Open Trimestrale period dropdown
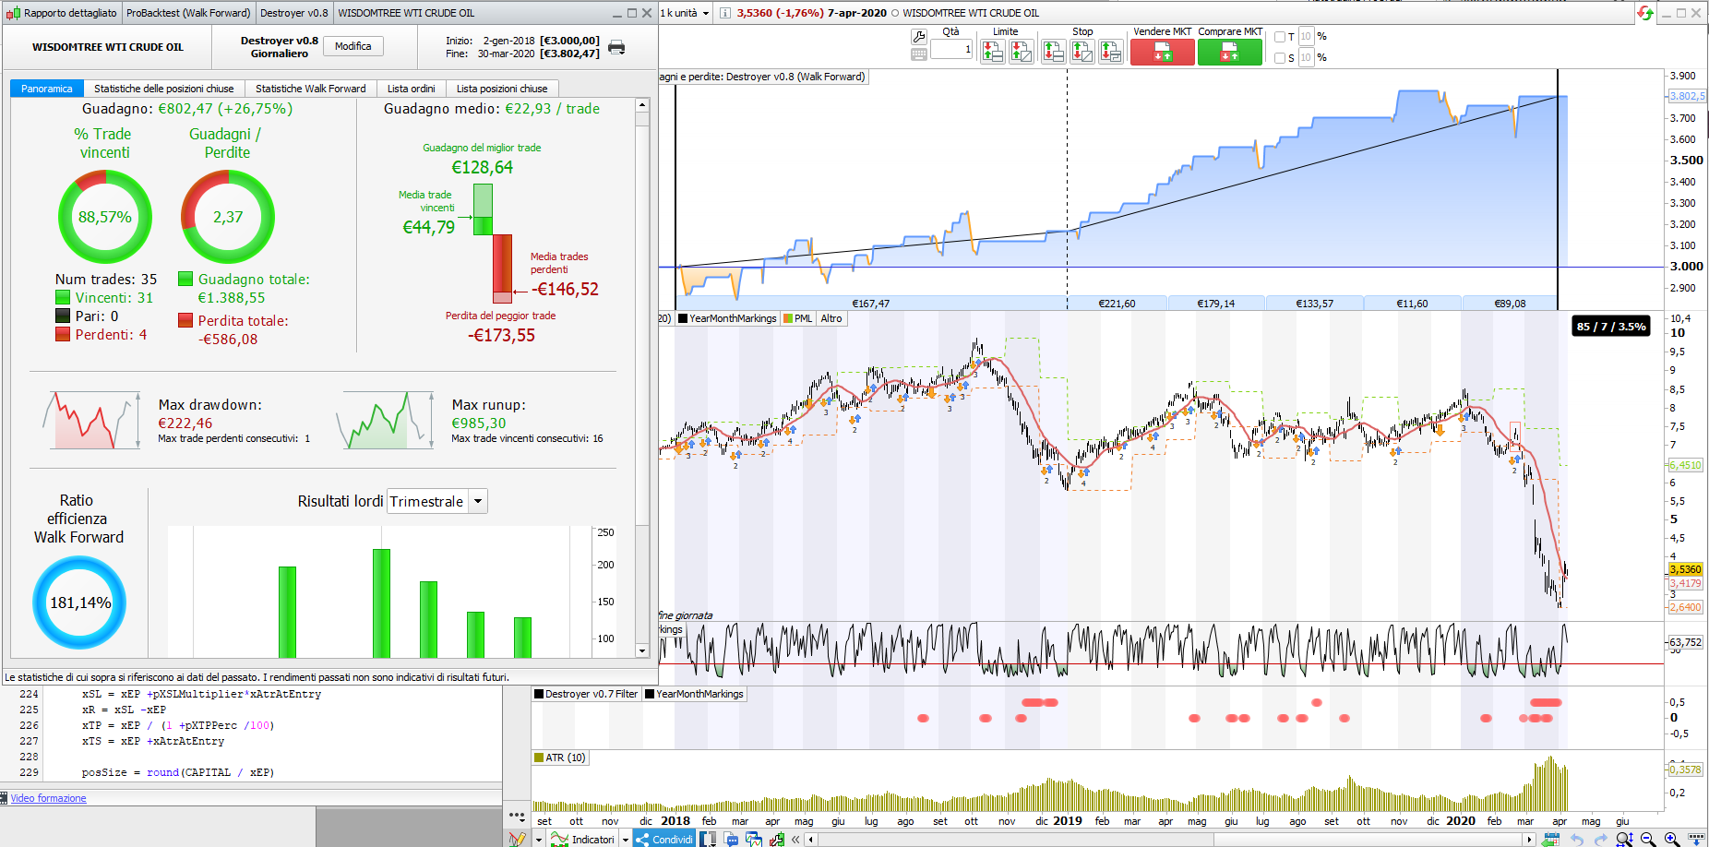The width and height of the screenshot is (1709, 847). [x=437, y=501]
